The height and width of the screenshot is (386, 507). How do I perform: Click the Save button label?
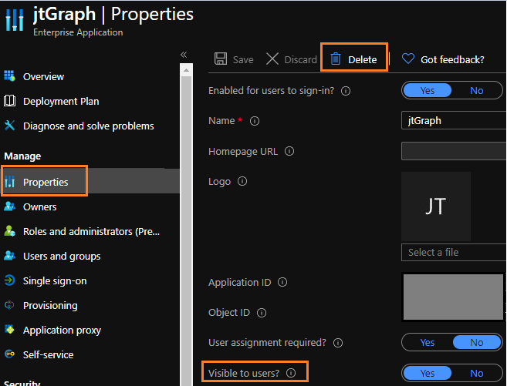tap(243, 59)
